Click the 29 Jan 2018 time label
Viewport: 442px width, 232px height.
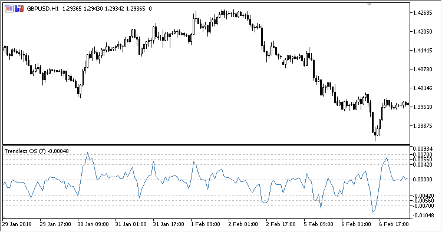[17, 224]
